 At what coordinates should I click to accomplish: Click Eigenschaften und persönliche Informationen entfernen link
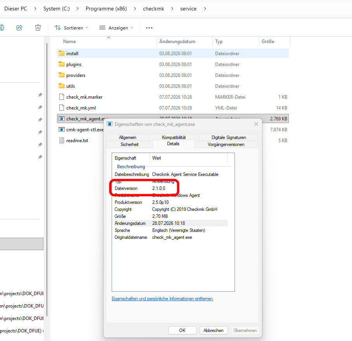pos(162,299)
